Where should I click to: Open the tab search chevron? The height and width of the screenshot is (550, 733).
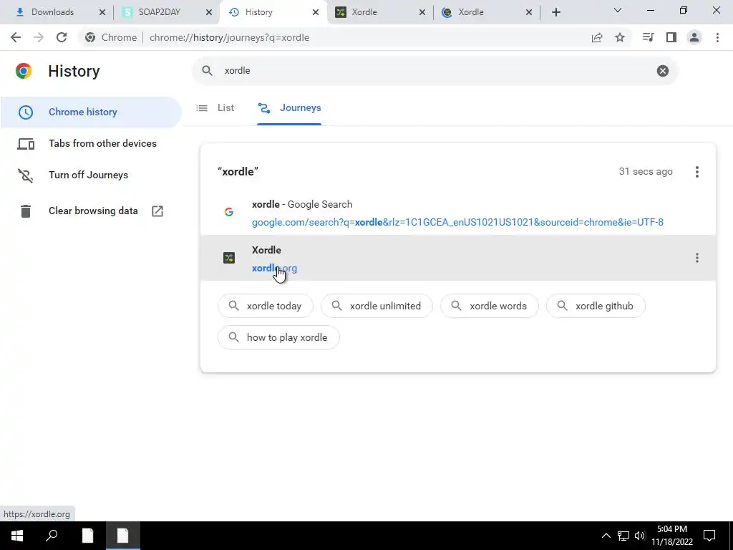tap(618, 10)
